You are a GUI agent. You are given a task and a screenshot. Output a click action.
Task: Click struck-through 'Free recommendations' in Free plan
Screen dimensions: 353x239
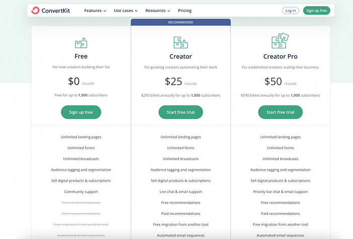(81, 202)
